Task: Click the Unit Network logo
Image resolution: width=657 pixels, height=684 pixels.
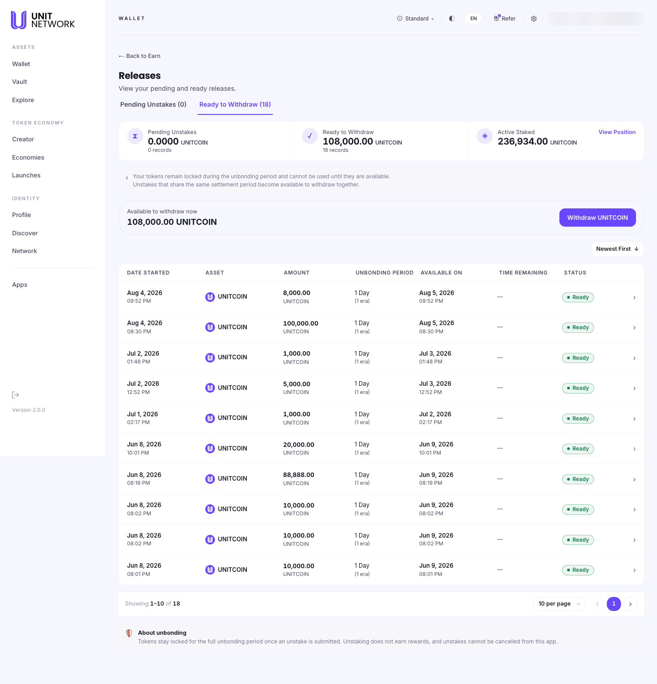Action: tap(43, 20)
